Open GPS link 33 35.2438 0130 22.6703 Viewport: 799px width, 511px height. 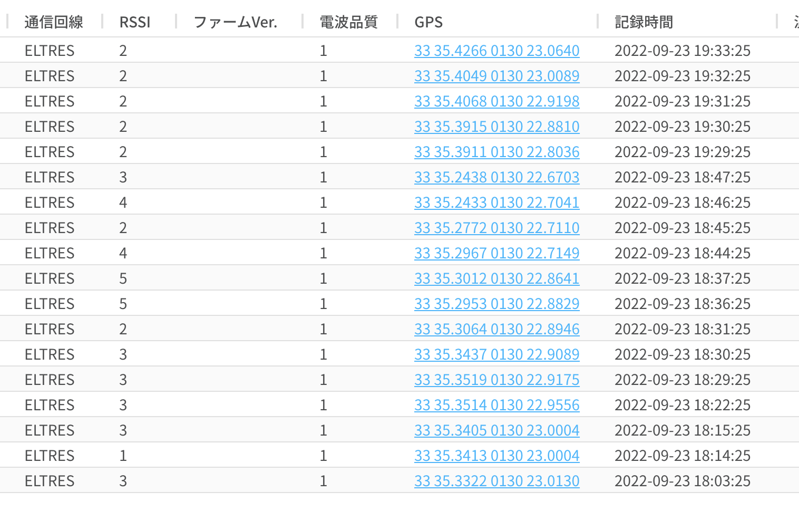pyautogui.click(x=496, y=177)
